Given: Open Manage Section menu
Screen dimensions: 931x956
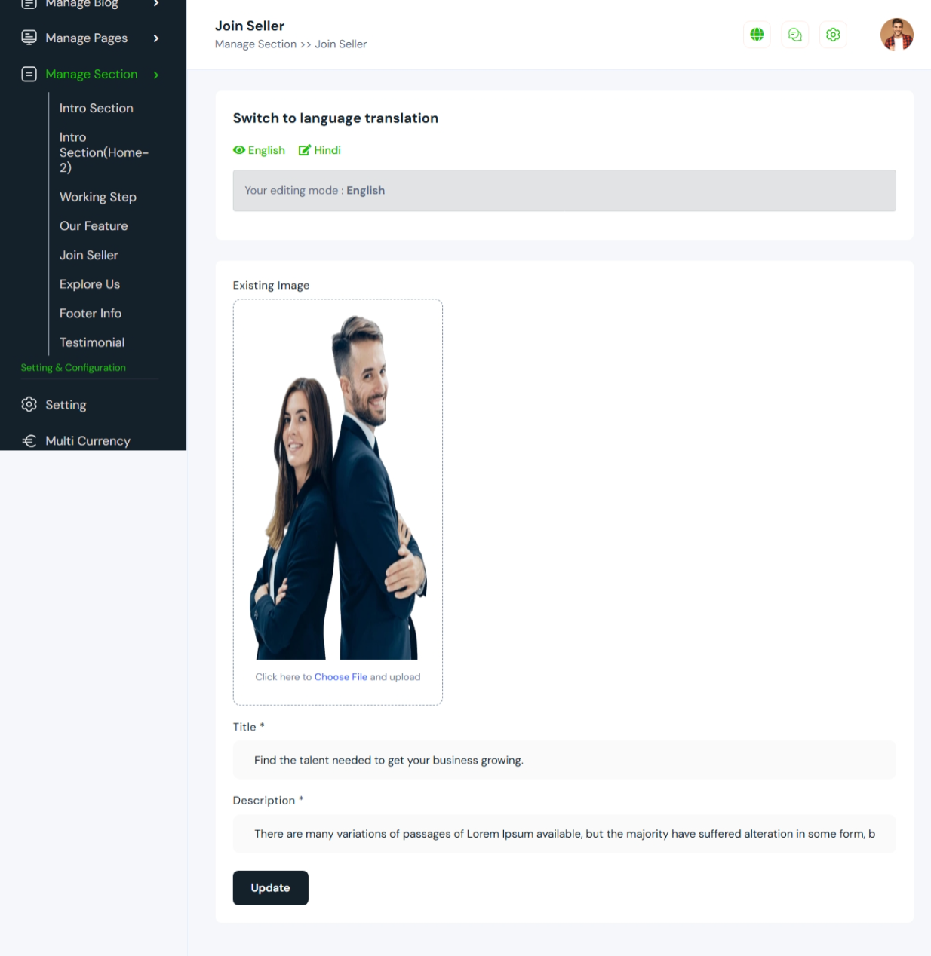Looking at the screenshot, I should [93, 74].
